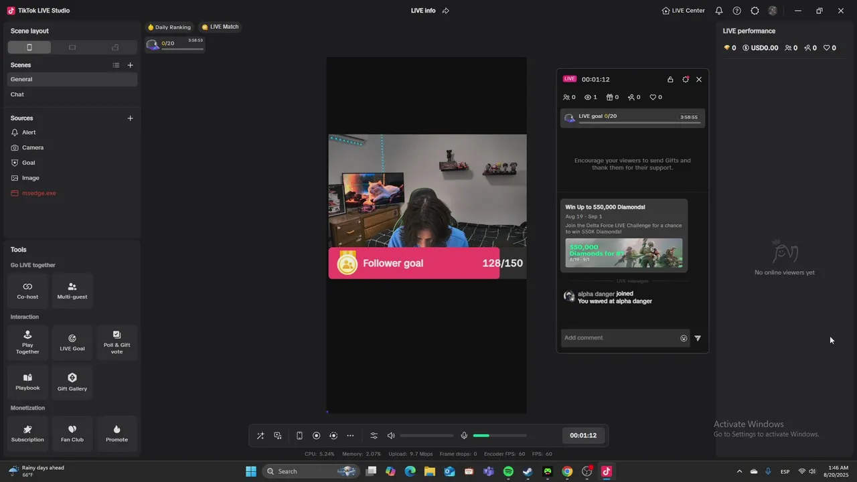The image size is (857, 482).
Task: Select the Alert source
Action: [72, 133]
